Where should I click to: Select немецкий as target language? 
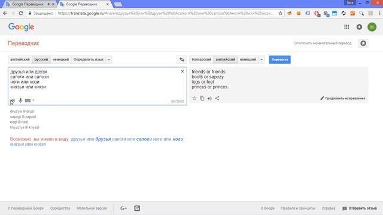(248, 60)
